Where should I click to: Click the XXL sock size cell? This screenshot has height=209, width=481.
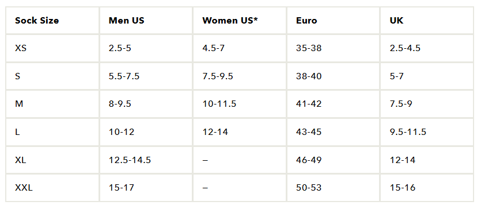point(52,188)
